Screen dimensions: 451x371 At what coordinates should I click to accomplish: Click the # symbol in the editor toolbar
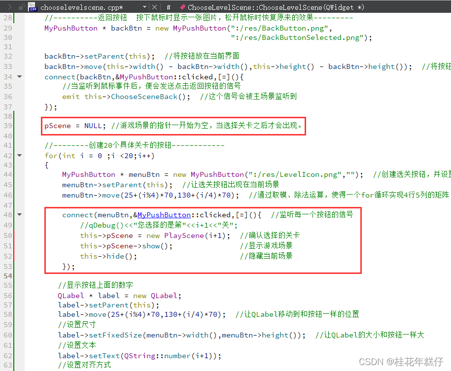169,7
